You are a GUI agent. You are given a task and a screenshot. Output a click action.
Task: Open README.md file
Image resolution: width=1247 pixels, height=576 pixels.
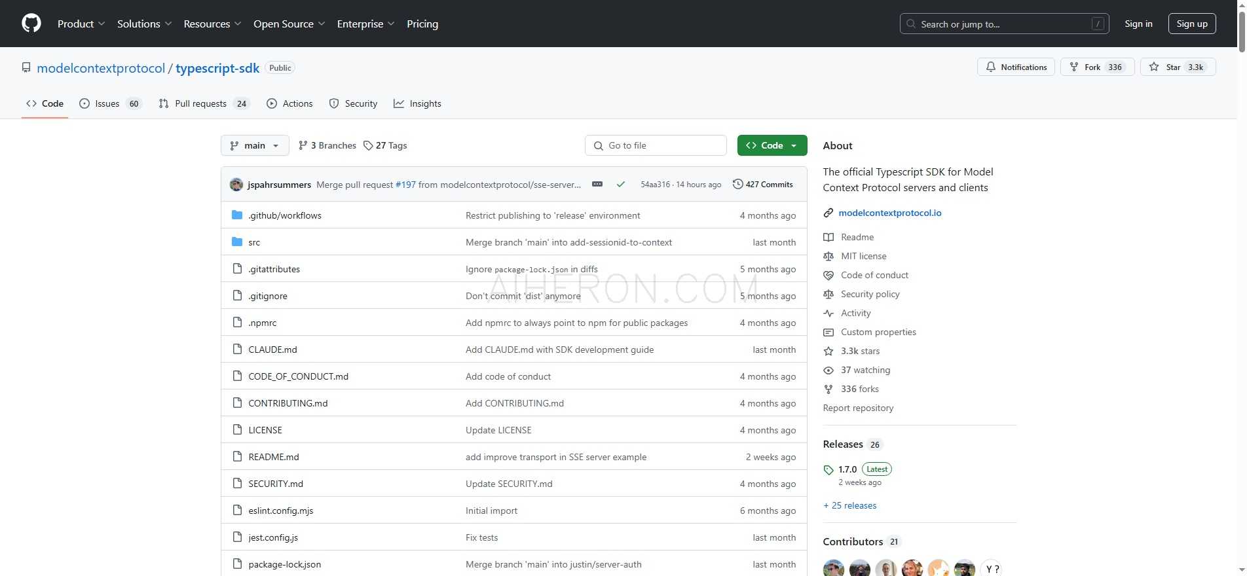coord(274,457)
